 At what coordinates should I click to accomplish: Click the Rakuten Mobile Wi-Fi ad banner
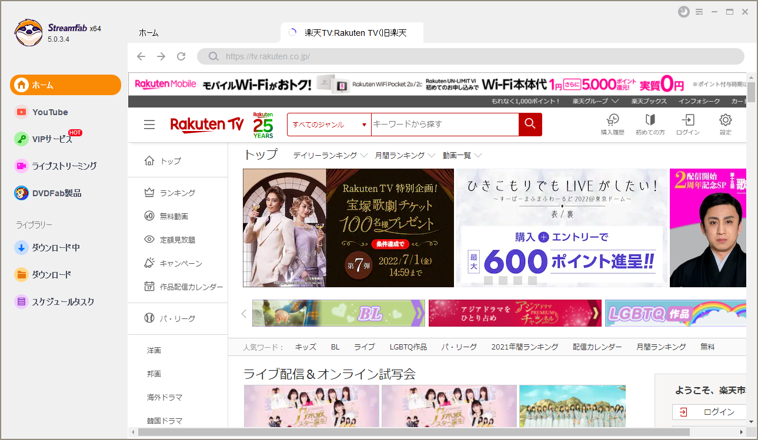(x=437, y=84)
